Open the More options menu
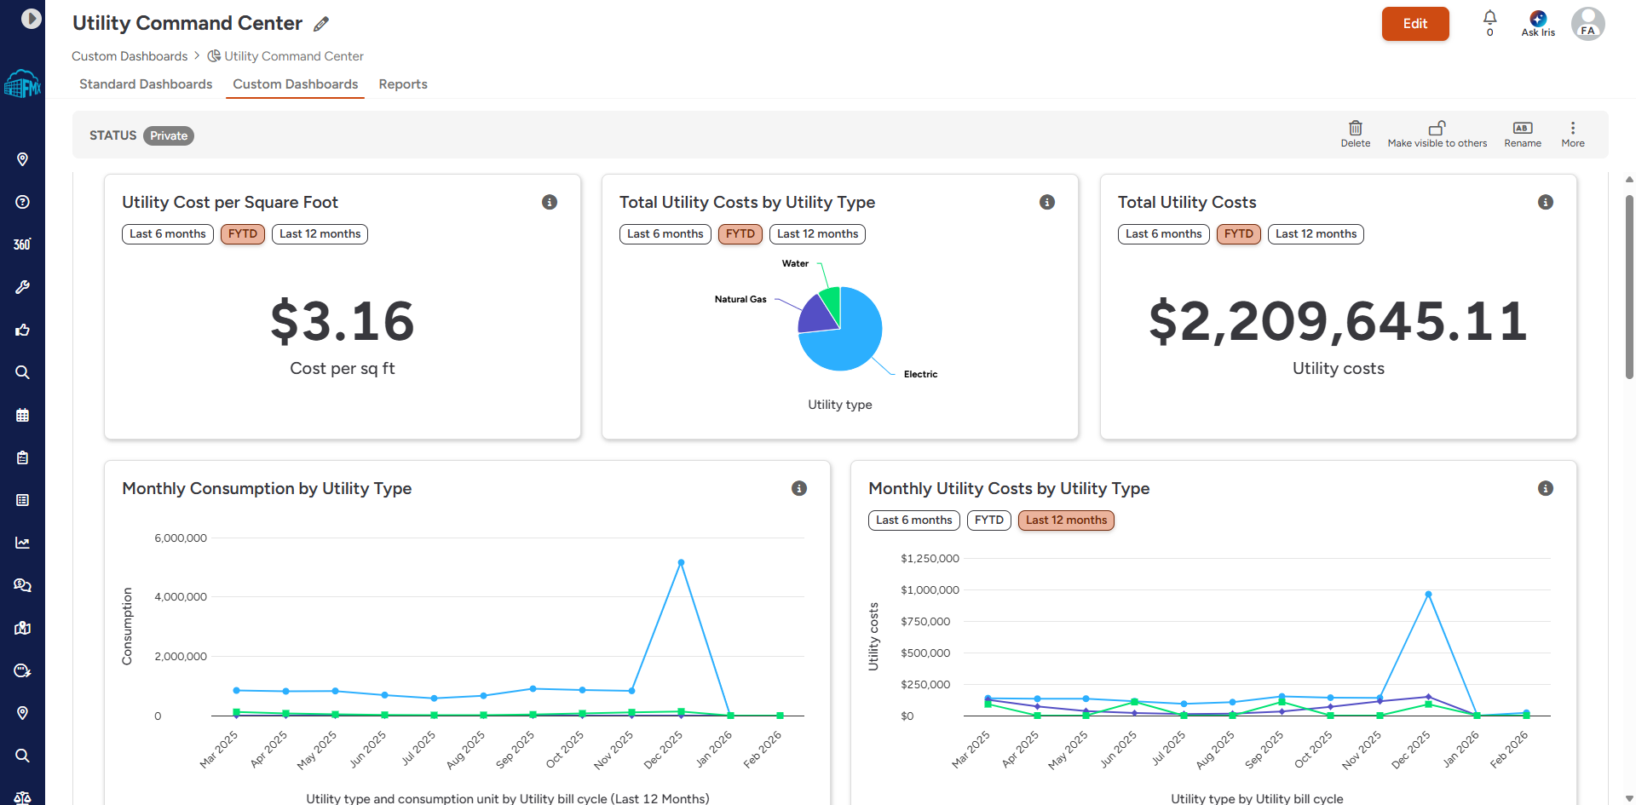The width and height of the screenshot is (1636, 805). (1573, 134)
